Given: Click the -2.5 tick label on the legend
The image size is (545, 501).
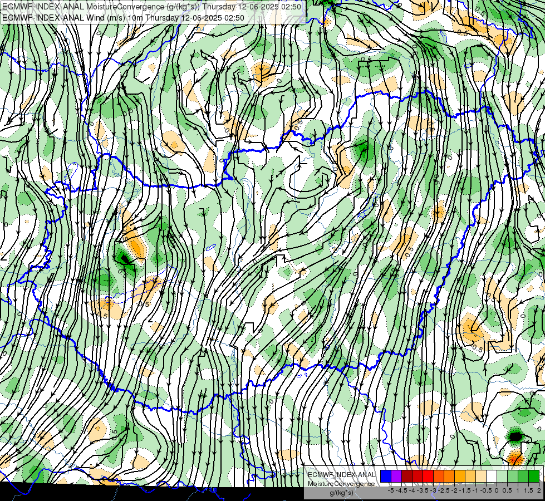Looking at the screenshot, I should pos(444,490).
